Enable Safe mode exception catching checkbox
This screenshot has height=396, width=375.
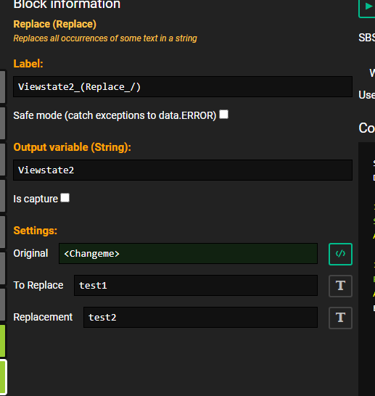tap(223, 115)
